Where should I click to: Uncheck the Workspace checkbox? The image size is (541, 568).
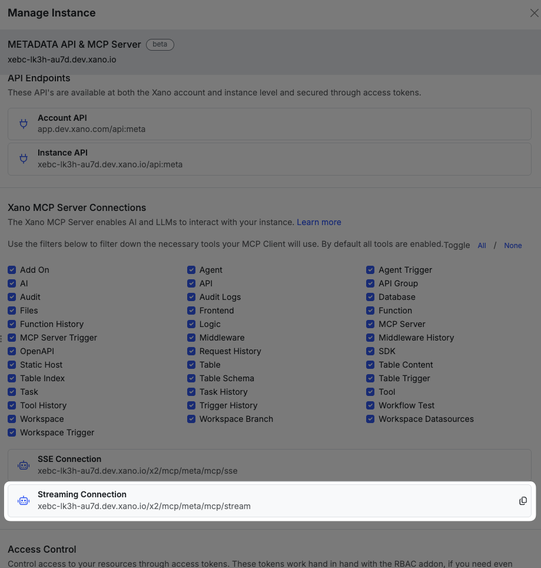(x=12, y=419)
